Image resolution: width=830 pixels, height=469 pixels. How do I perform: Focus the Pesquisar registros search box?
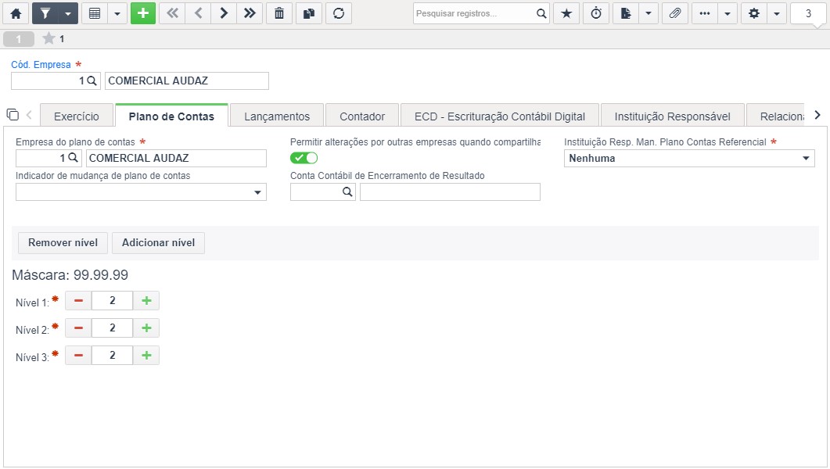click(474, 13)
